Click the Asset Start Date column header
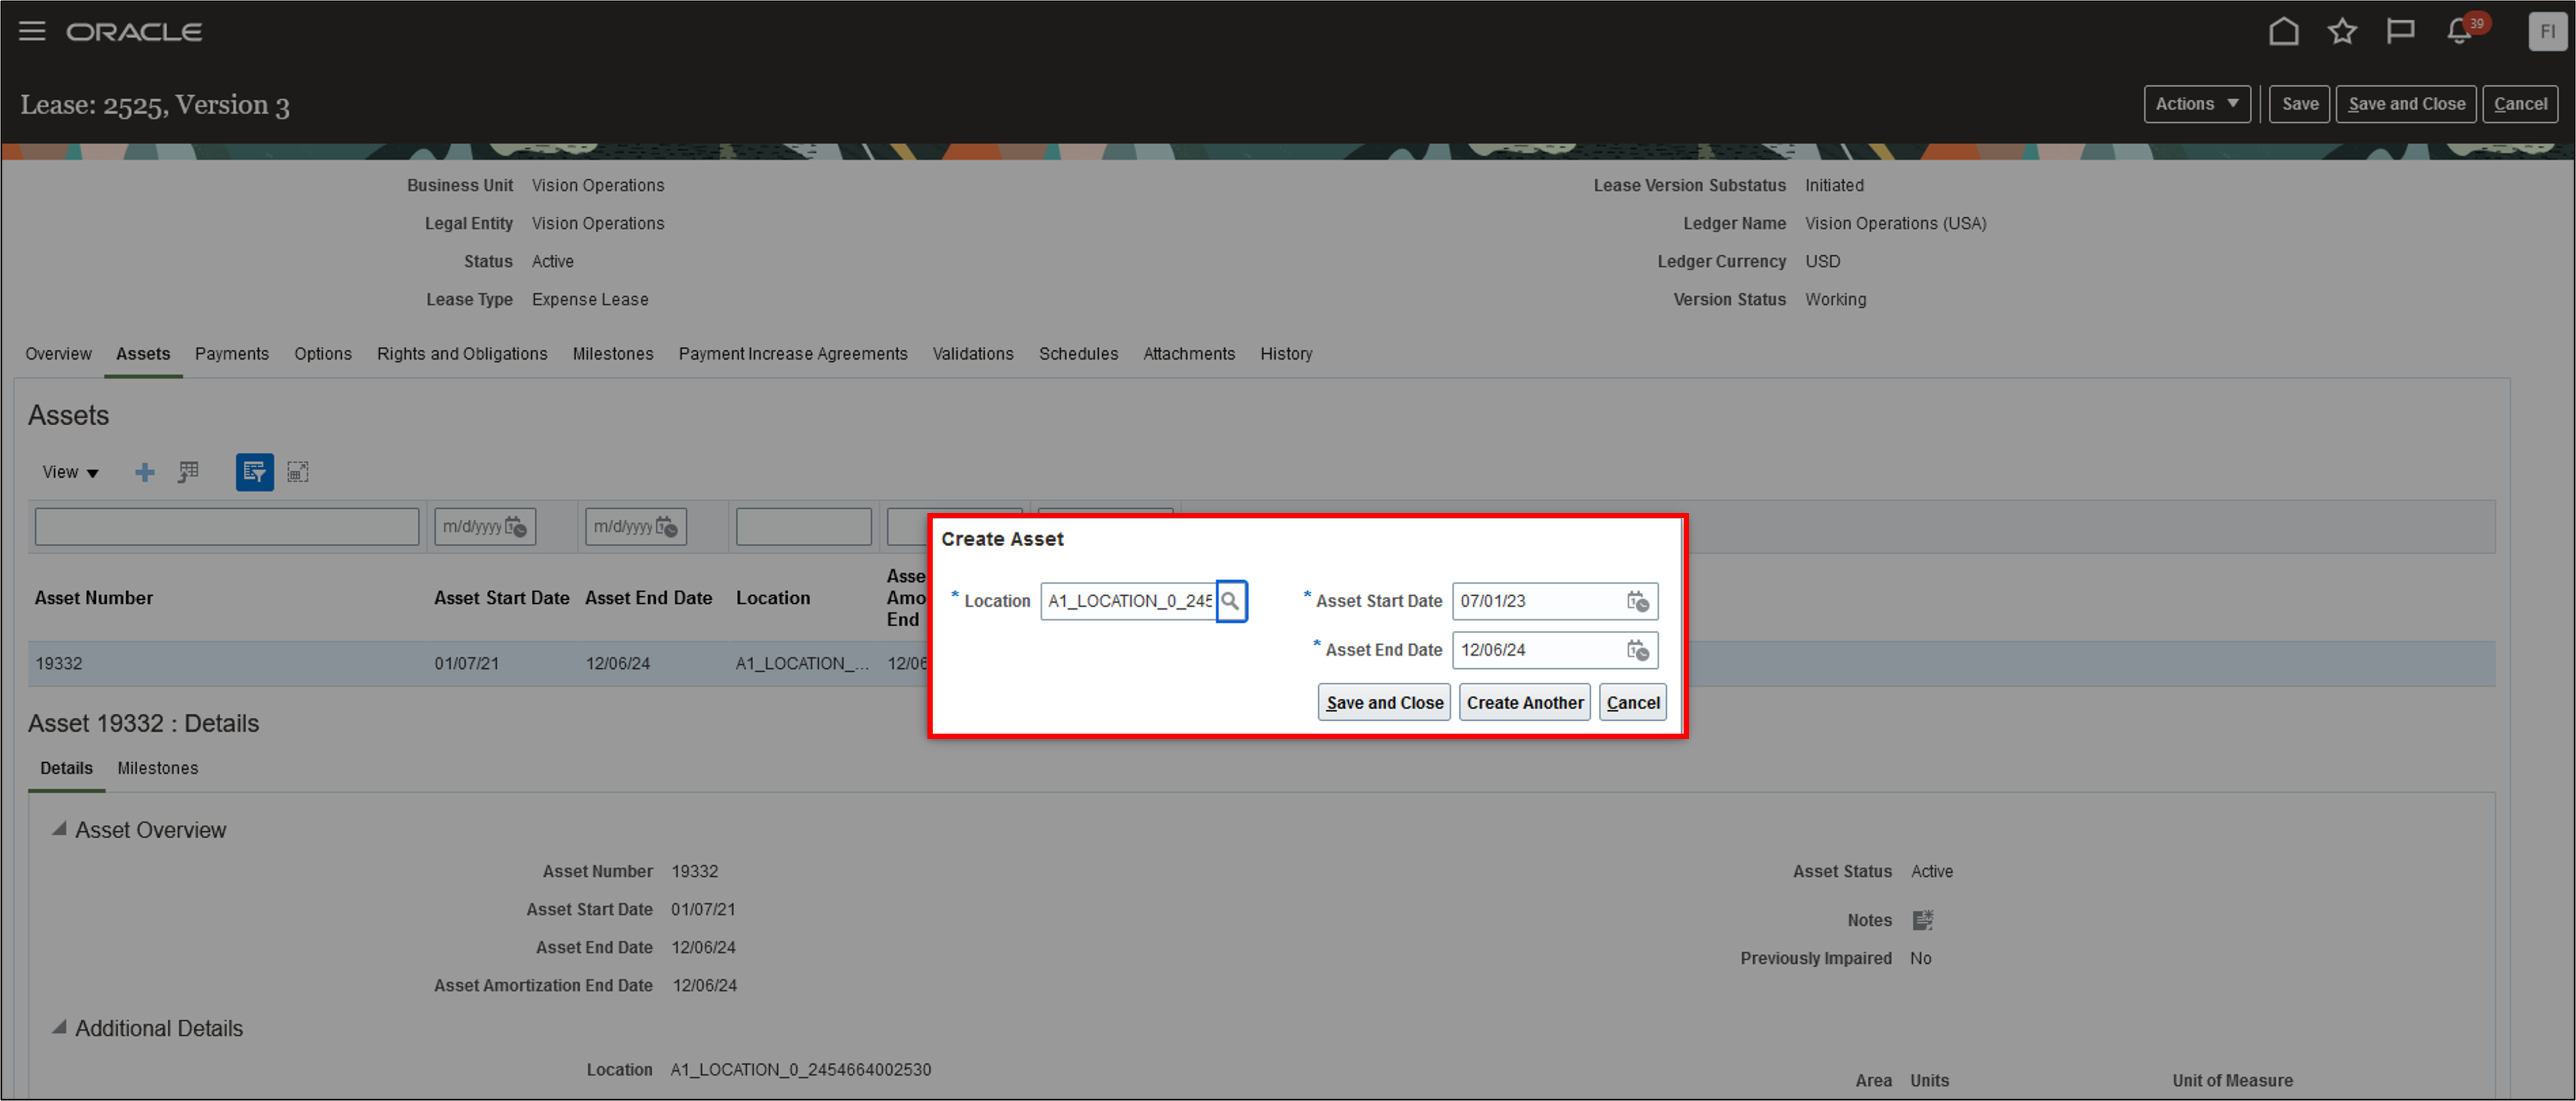The height and width of the screenshot is (1101, 2576). tap(501, 599)
